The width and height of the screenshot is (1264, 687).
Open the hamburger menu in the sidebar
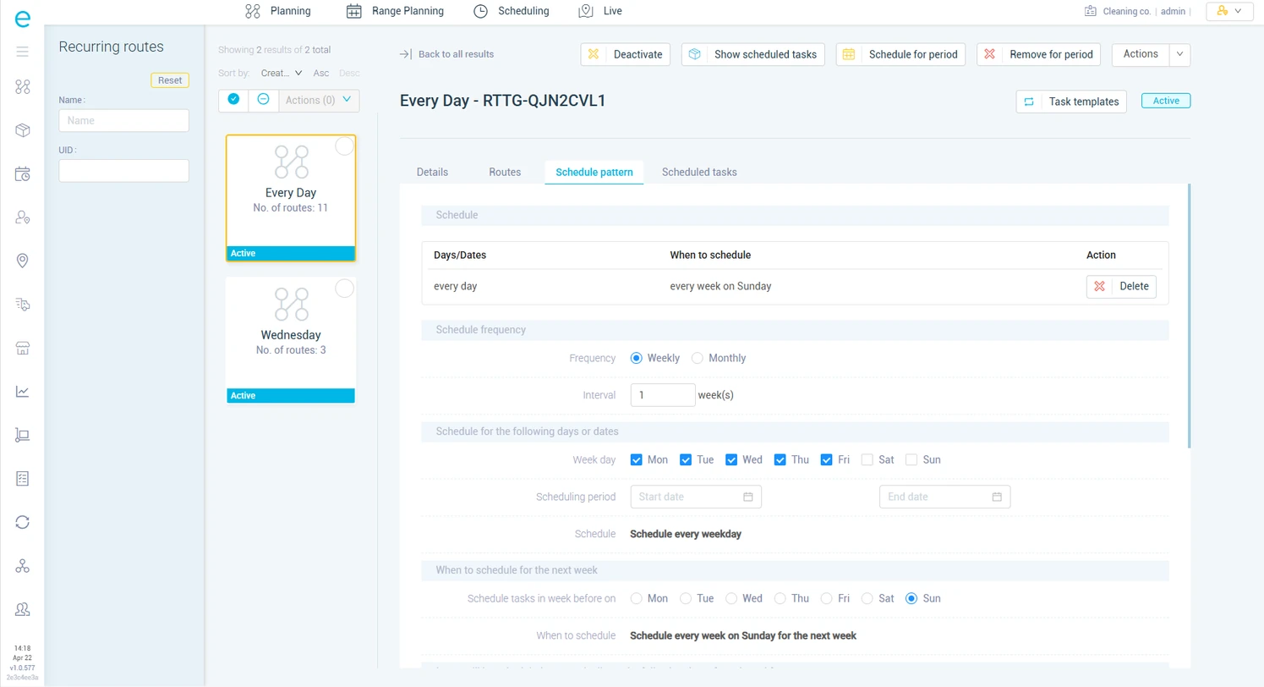click(x=23, y=52)
